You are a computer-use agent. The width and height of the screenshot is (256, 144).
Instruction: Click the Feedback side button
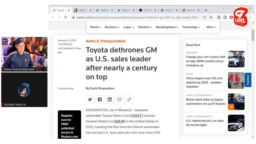point(248,80)
